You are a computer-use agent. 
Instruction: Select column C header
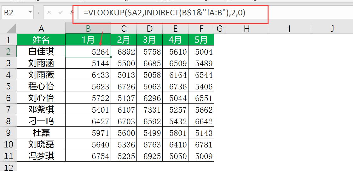[x=124, y=29]
